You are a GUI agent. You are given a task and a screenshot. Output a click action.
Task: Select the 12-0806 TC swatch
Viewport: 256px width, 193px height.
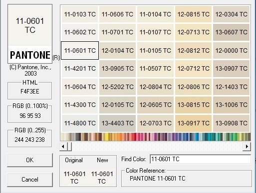coord(193,87)
